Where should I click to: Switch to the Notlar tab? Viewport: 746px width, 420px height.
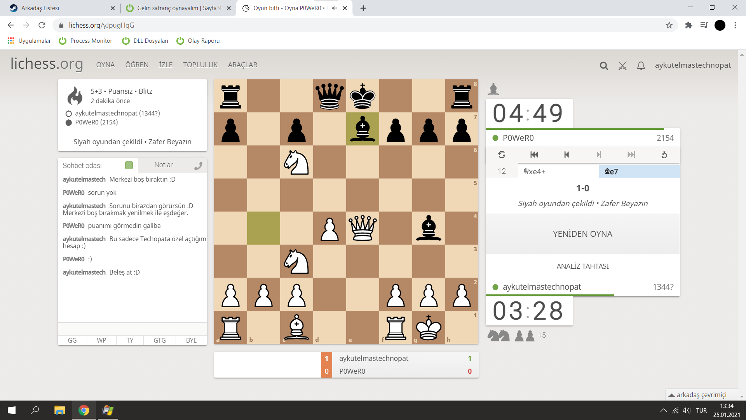tap(163, 165)
